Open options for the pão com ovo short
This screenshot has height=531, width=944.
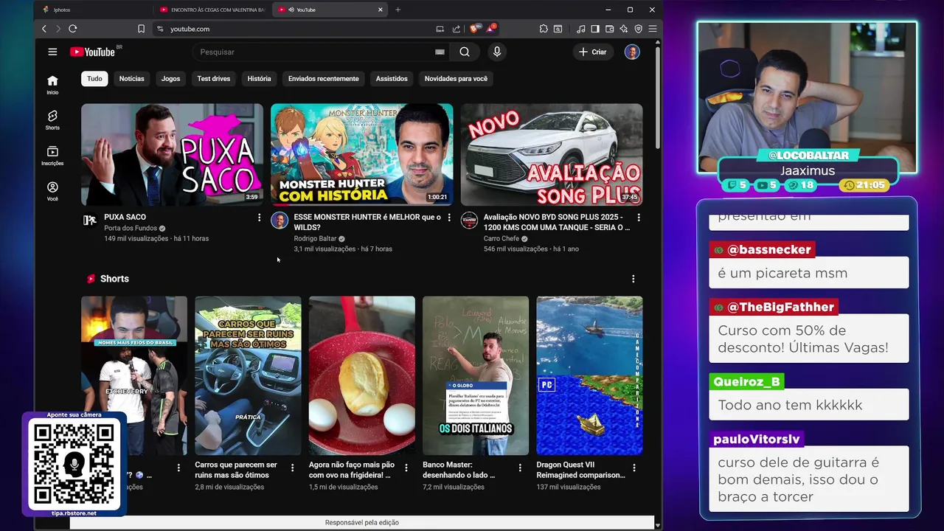tap(406, 468)
